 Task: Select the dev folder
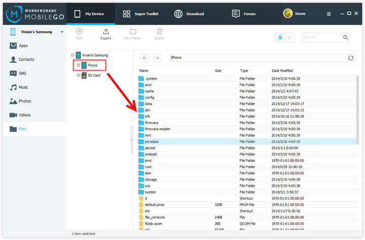pos(246,110)
